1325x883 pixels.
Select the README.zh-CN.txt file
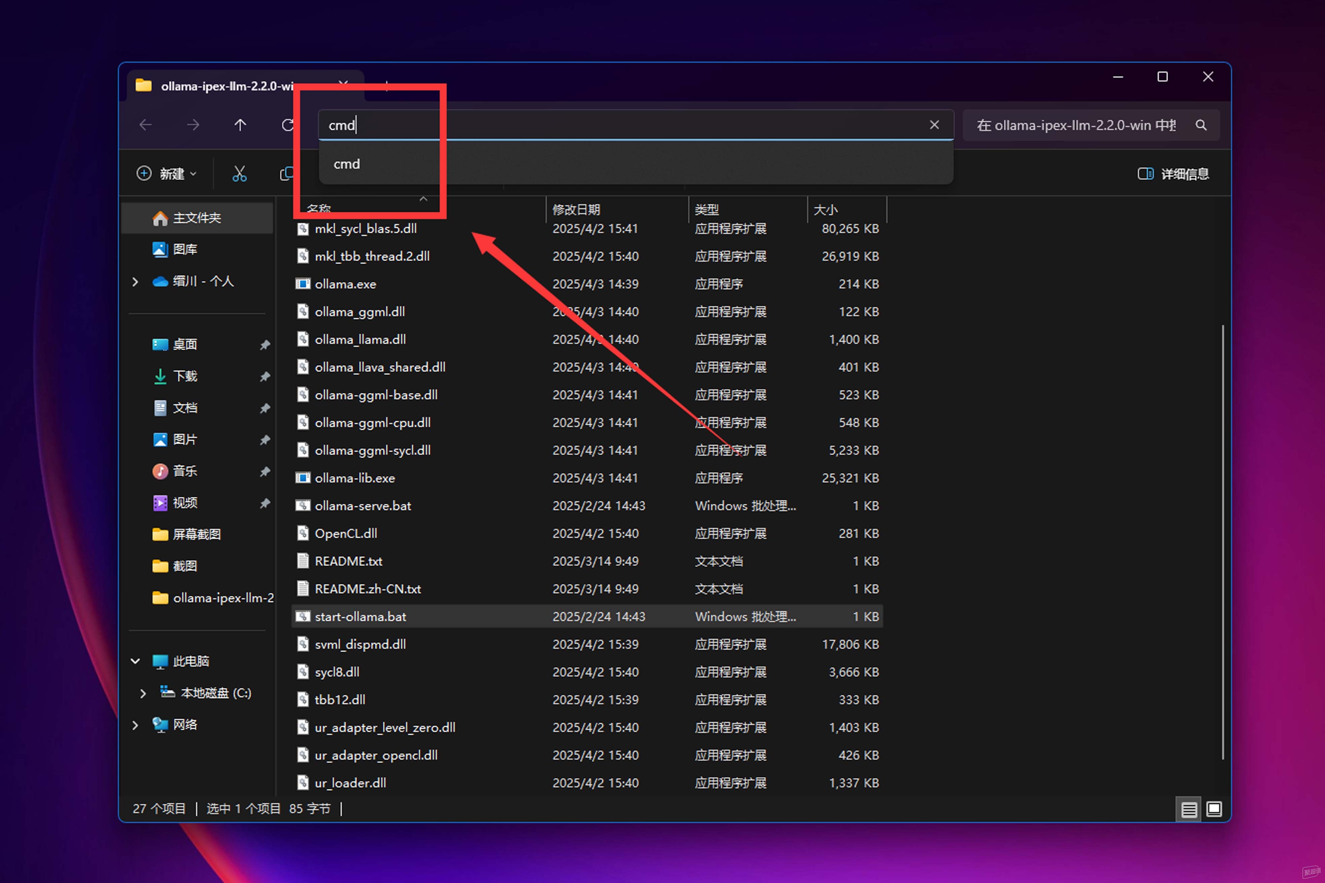(x=587, y=589)
